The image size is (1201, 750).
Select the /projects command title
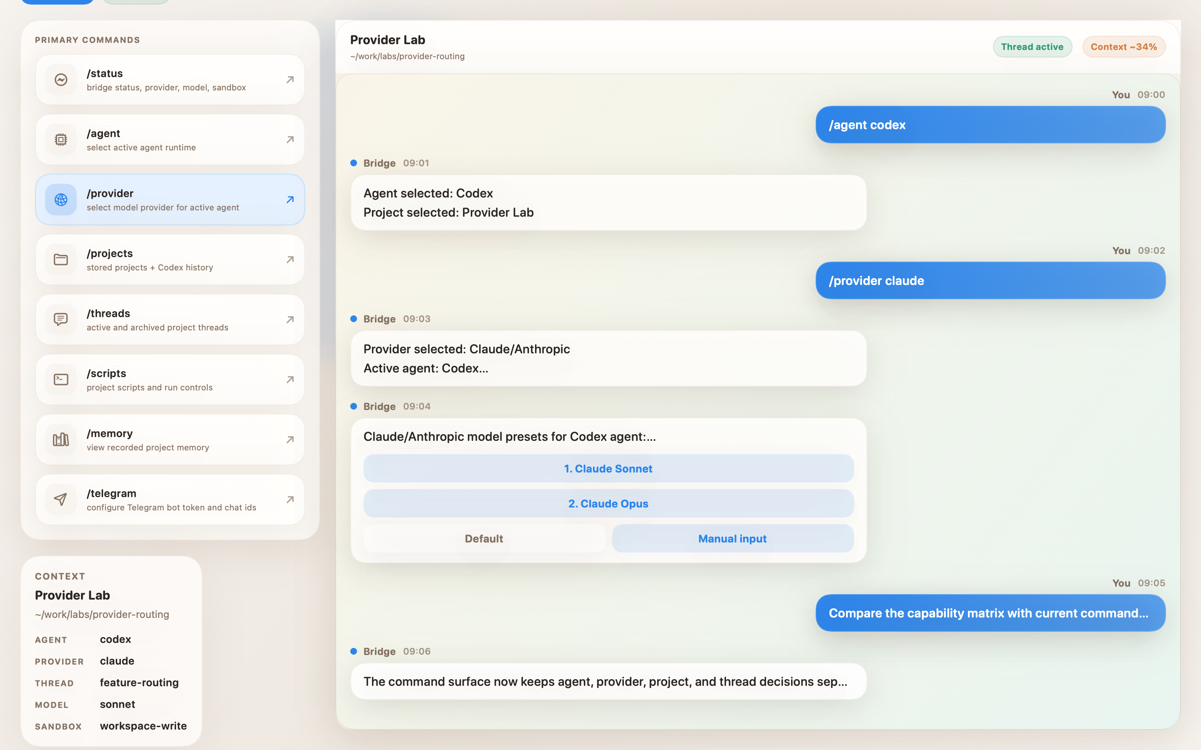click(110, 253)
